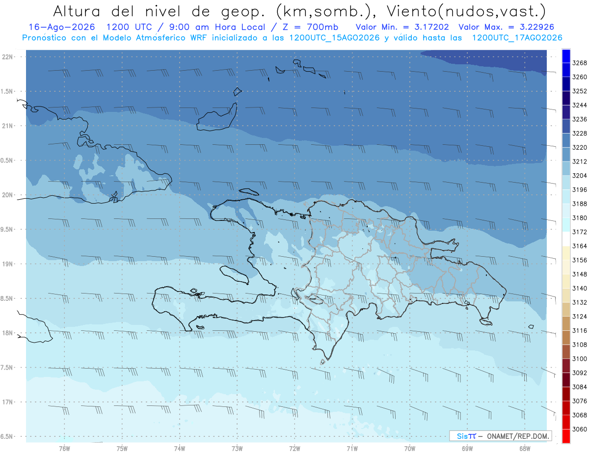This screenshot has width=589, height=455.
Task: Click the '3092' legend value
Action: tap(580, 373)
